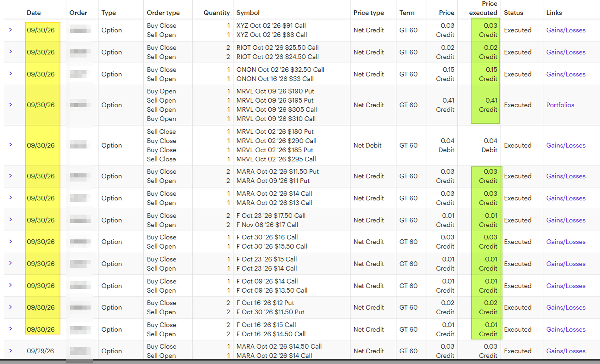The height and width of the screenshot is (364, 600).
Task: Click the Links column header
Action: [554, 13]
